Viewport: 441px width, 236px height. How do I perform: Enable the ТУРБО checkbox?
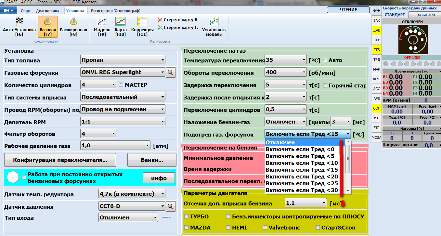coord(187,216)
